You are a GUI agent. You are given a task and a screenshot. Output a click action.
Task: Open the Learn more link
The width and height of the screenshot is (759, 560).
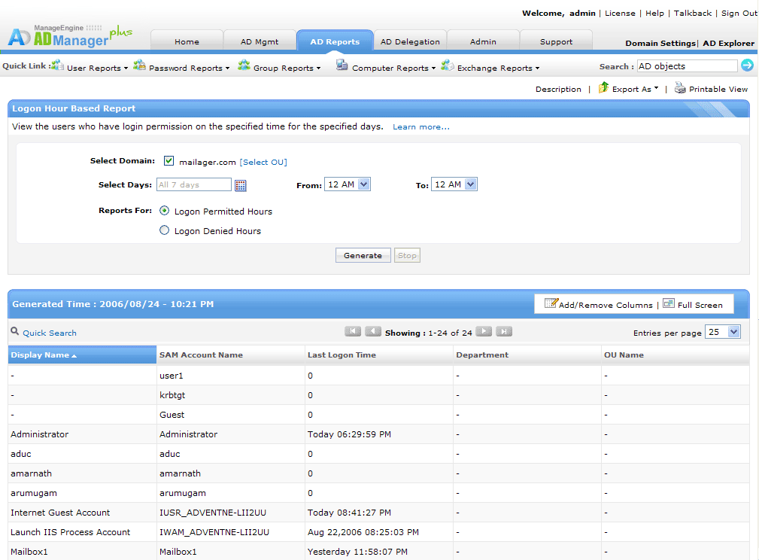(421, 127)
